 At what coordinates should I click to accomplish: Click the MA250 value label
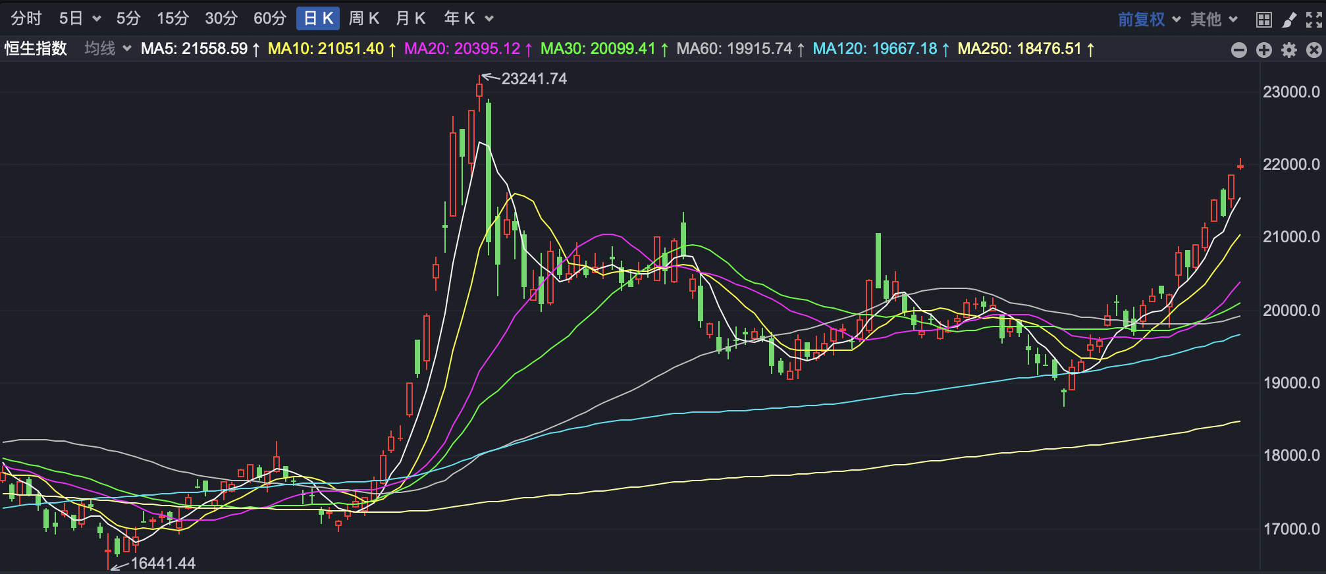pos(1019,49)
